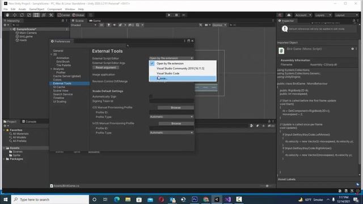Image resolution: width=363 pixels, height=204 pixels.
Task: Open the File menu
Action: 6,9
